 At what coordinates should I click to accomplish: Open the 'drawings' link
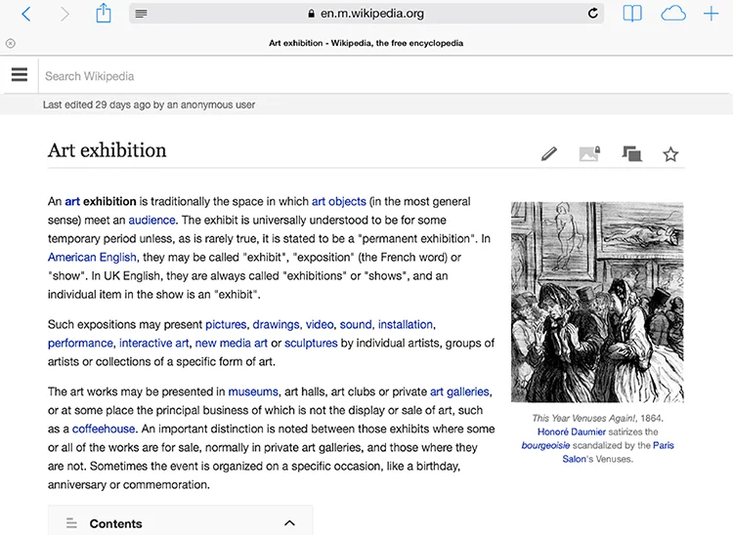276,324
